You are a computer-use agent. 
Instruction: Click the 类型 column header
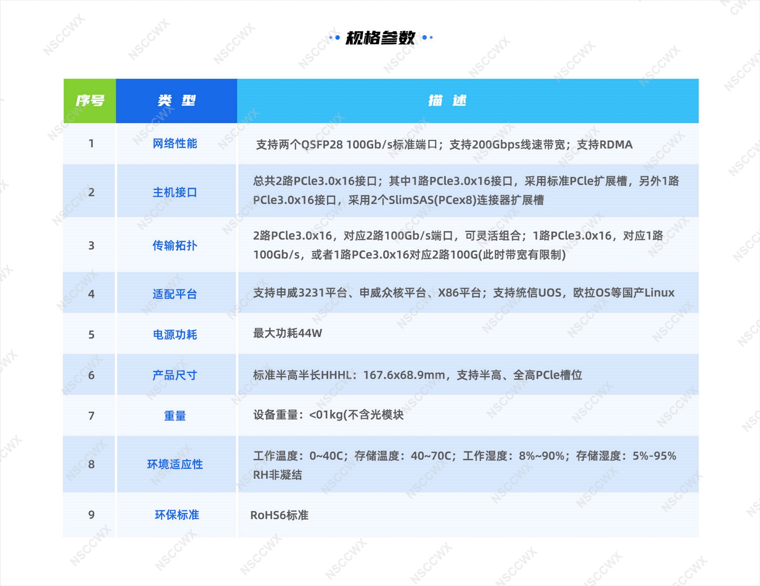tap(177, 101)
